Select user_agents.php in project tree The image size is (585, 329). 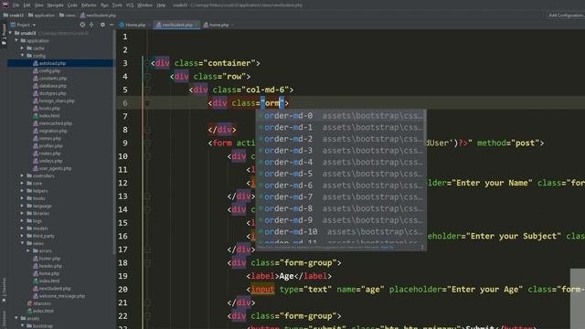pos(55,168)
